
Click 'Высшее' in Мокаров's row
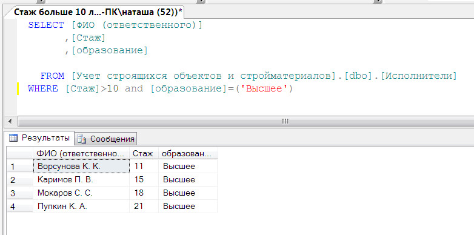pyautogui.click(x=188, y=193)
